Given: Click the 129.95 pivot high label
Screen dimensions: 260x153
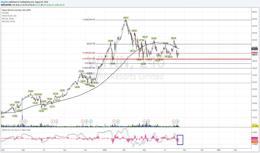Looking at the screenshot, I should pyautogui.click(x=17, y=102).
